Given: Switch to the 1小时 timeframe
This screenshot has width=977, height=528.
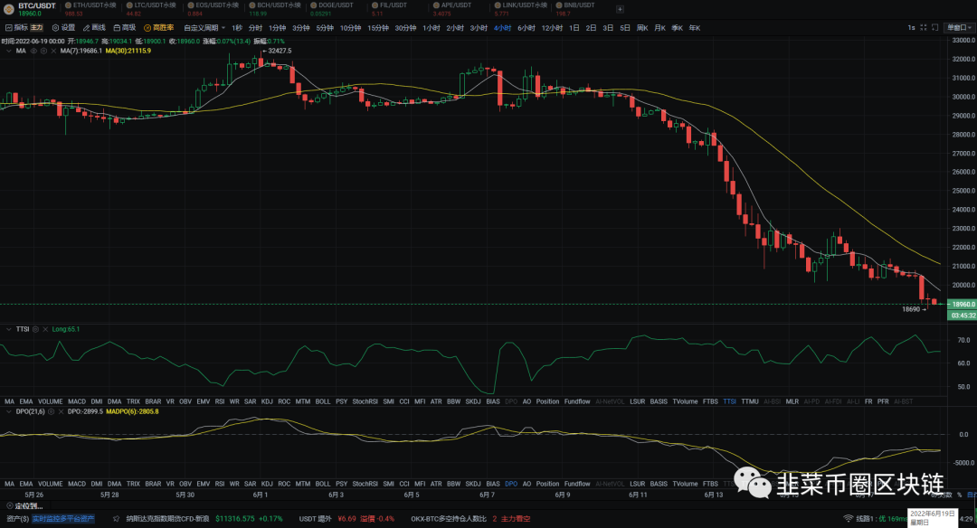Looking at the screenshot, I should click(x=432, y=28).
